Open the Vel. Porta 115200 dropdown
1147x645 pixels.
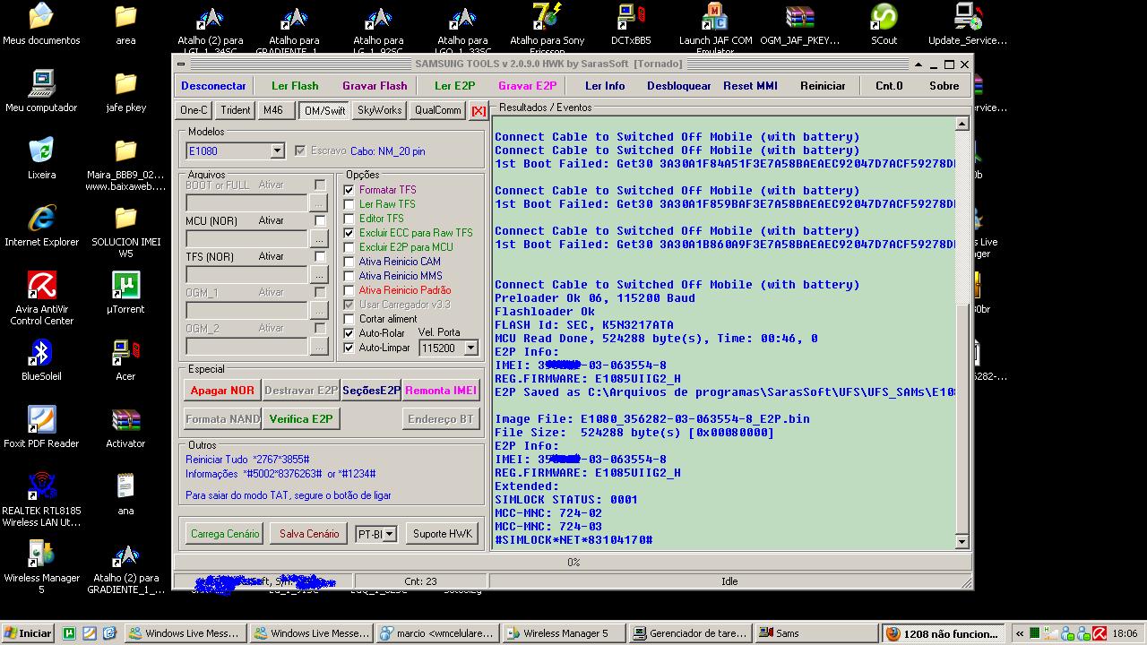pyautogui.click(x=470, y=348)
